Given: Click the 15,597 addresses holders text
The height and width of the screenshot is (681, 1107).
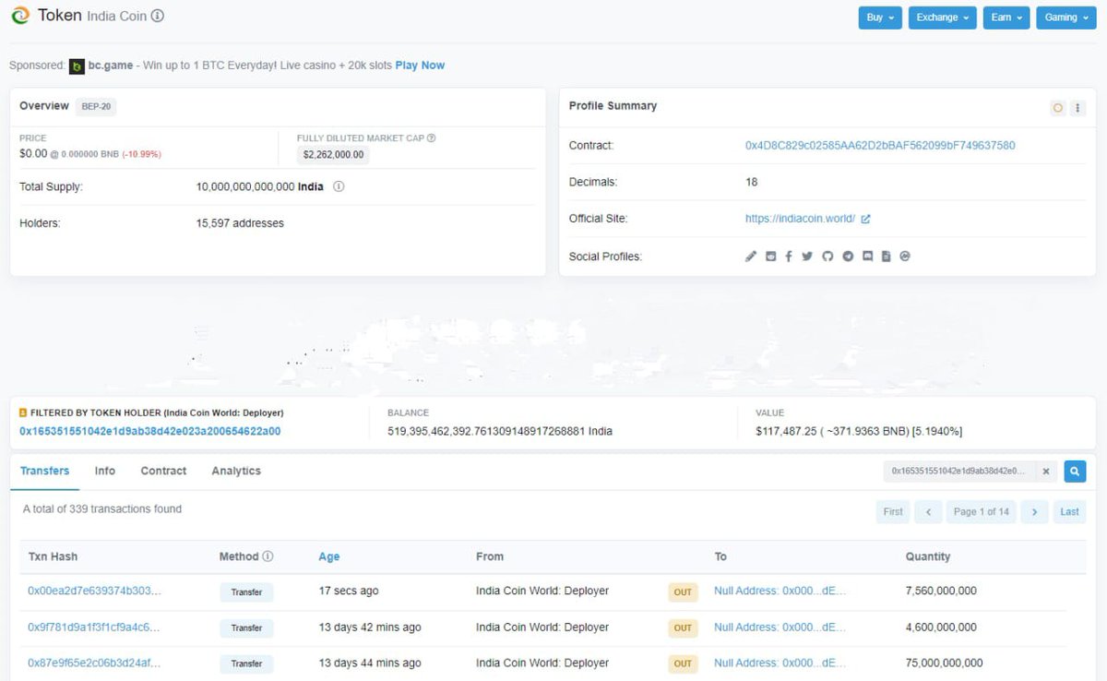Looking at the screenshot, I should (x=240, y=223).
